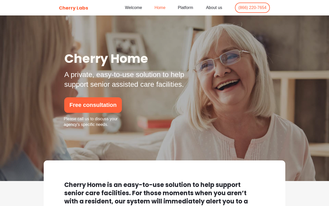The width and height of the screenshot is (329, 206).
Task: Click the (866) 220-7654 phone button
Action: coord(252,8)
